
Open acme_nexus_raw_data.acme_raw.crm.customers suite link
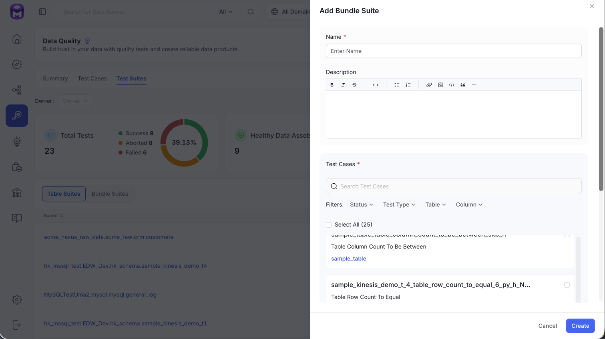(109, 237)
